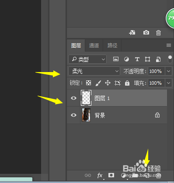This screenshot has height=183, width=174.
Task: Toggle artboard auto-nesting lock icon
Action: (x=118, y=83)
